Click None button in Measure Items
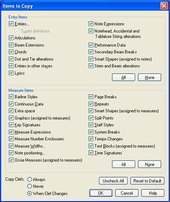Screen dimensions: 170x202 click(x=150, y=164)
